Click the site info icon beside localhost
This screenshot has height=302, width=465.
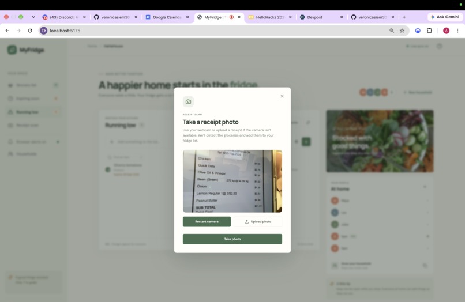click(44, 31)
